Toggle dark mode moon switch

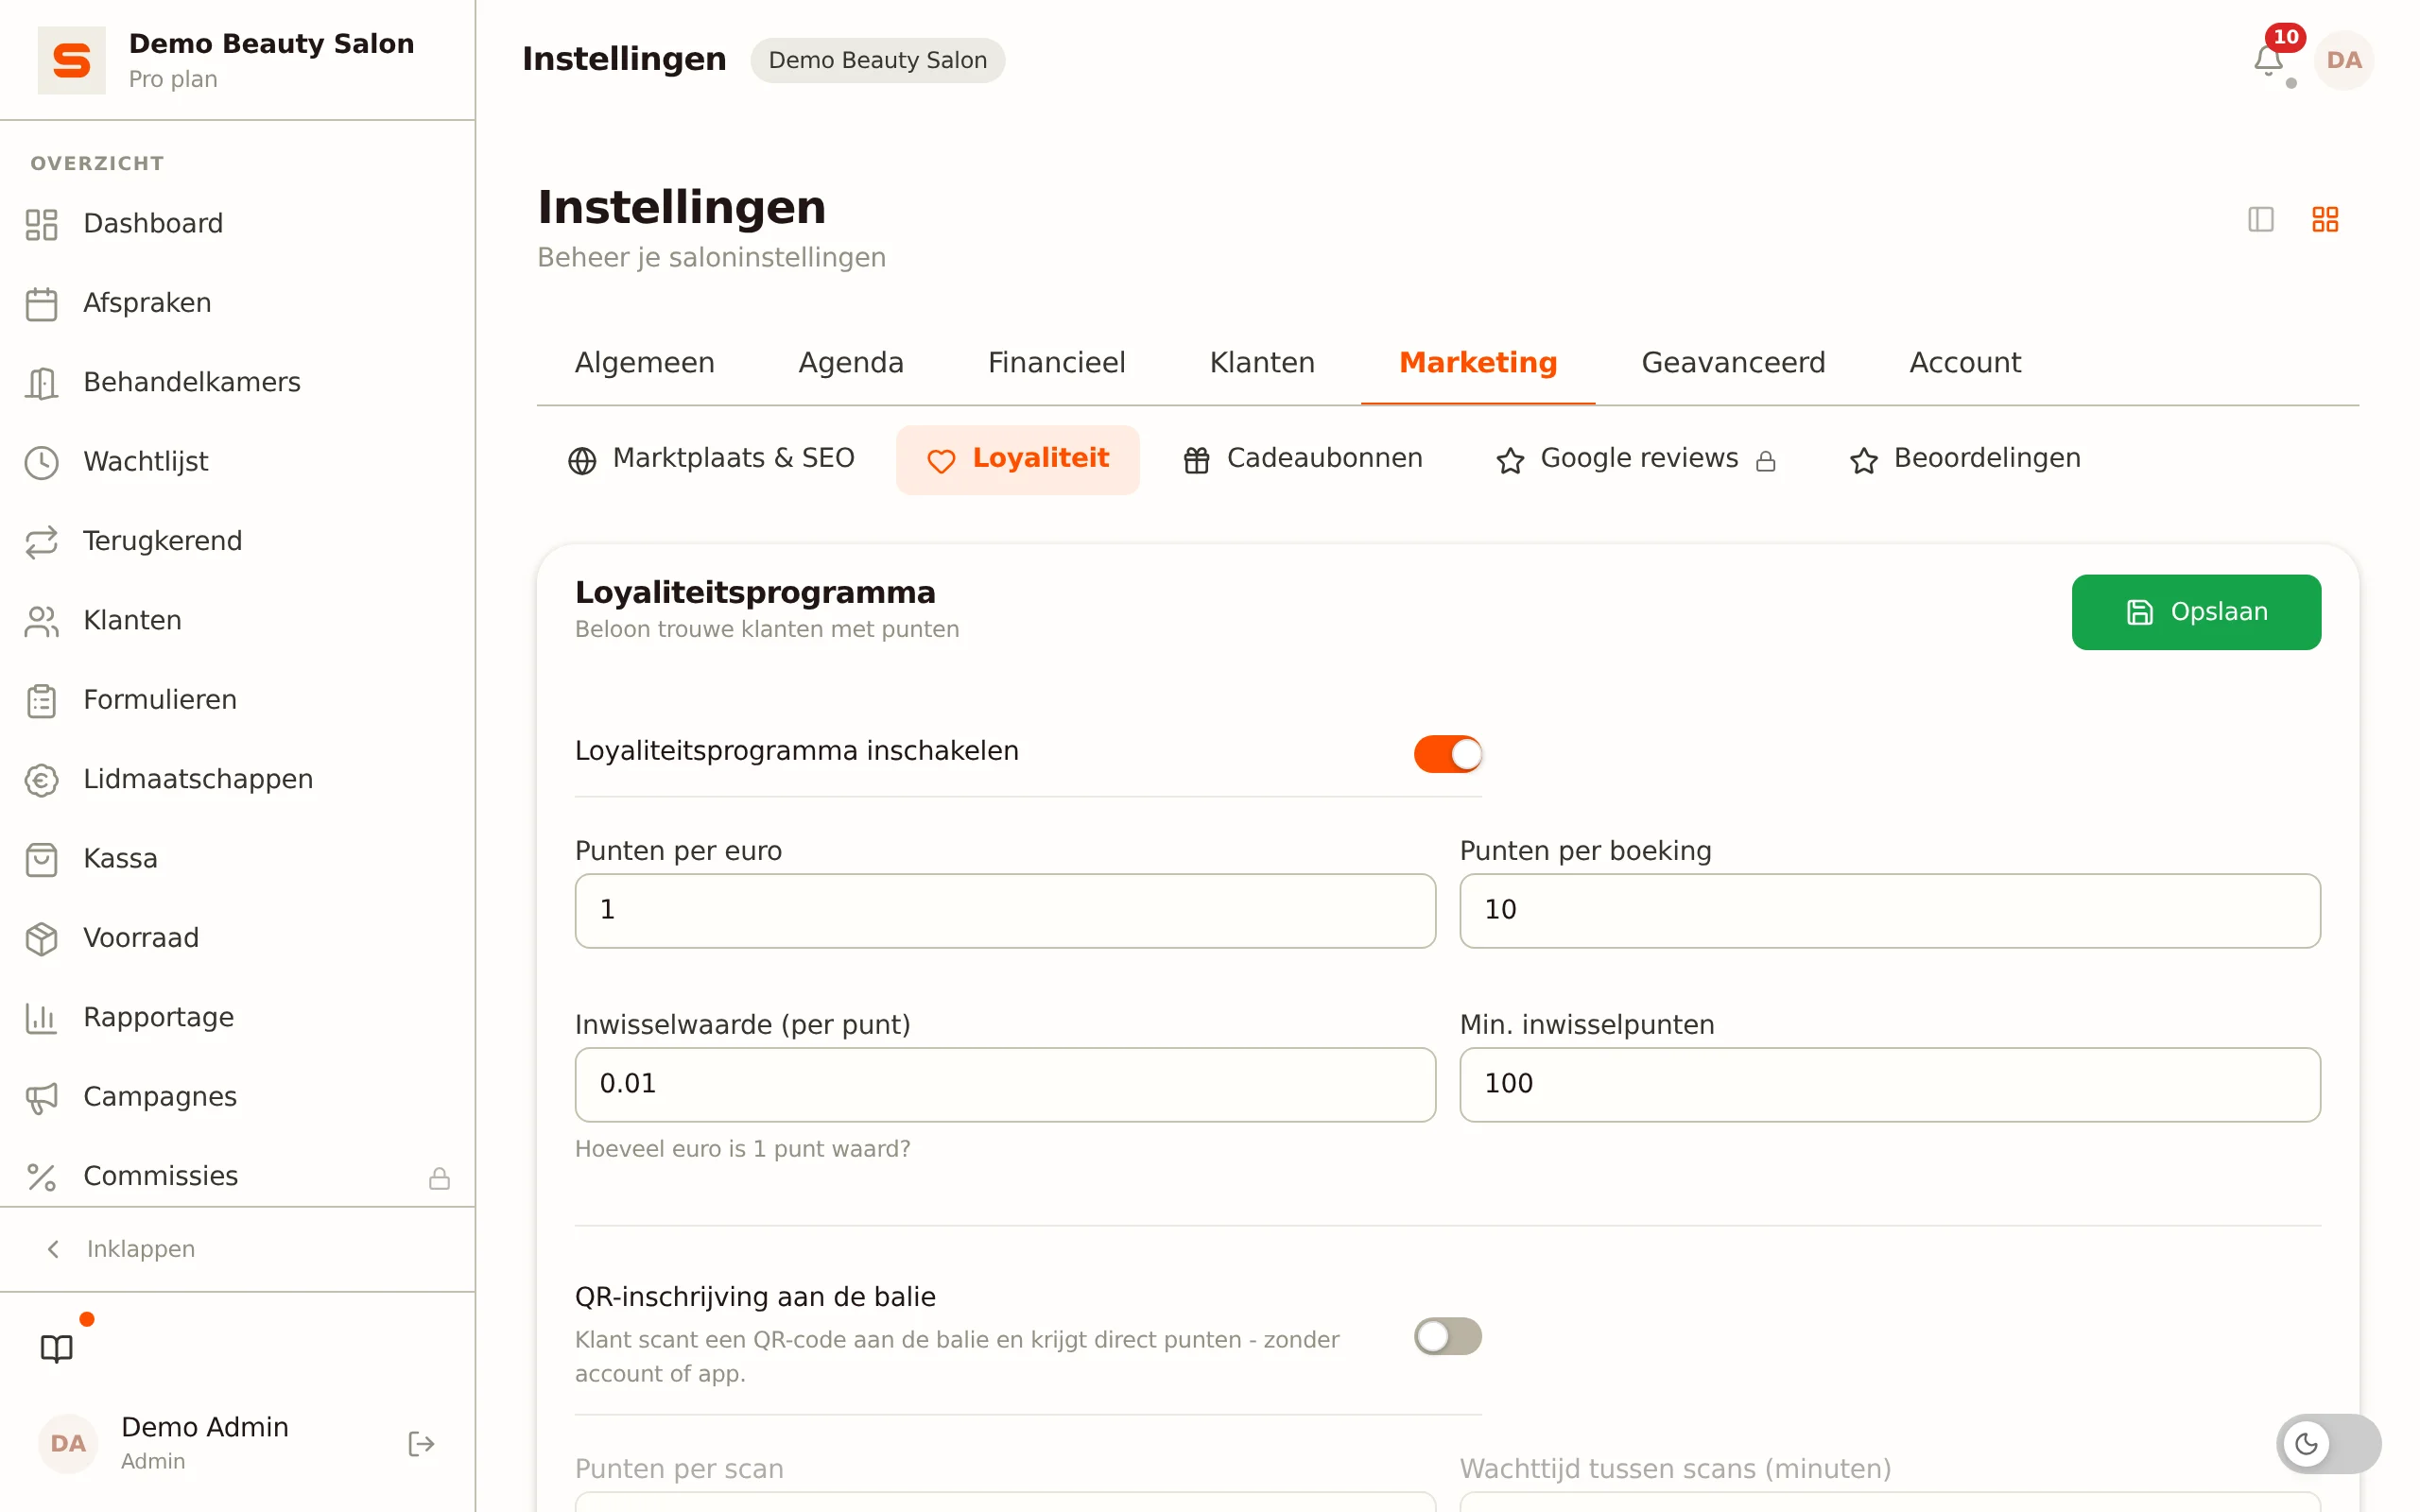coord(2328,1444)
